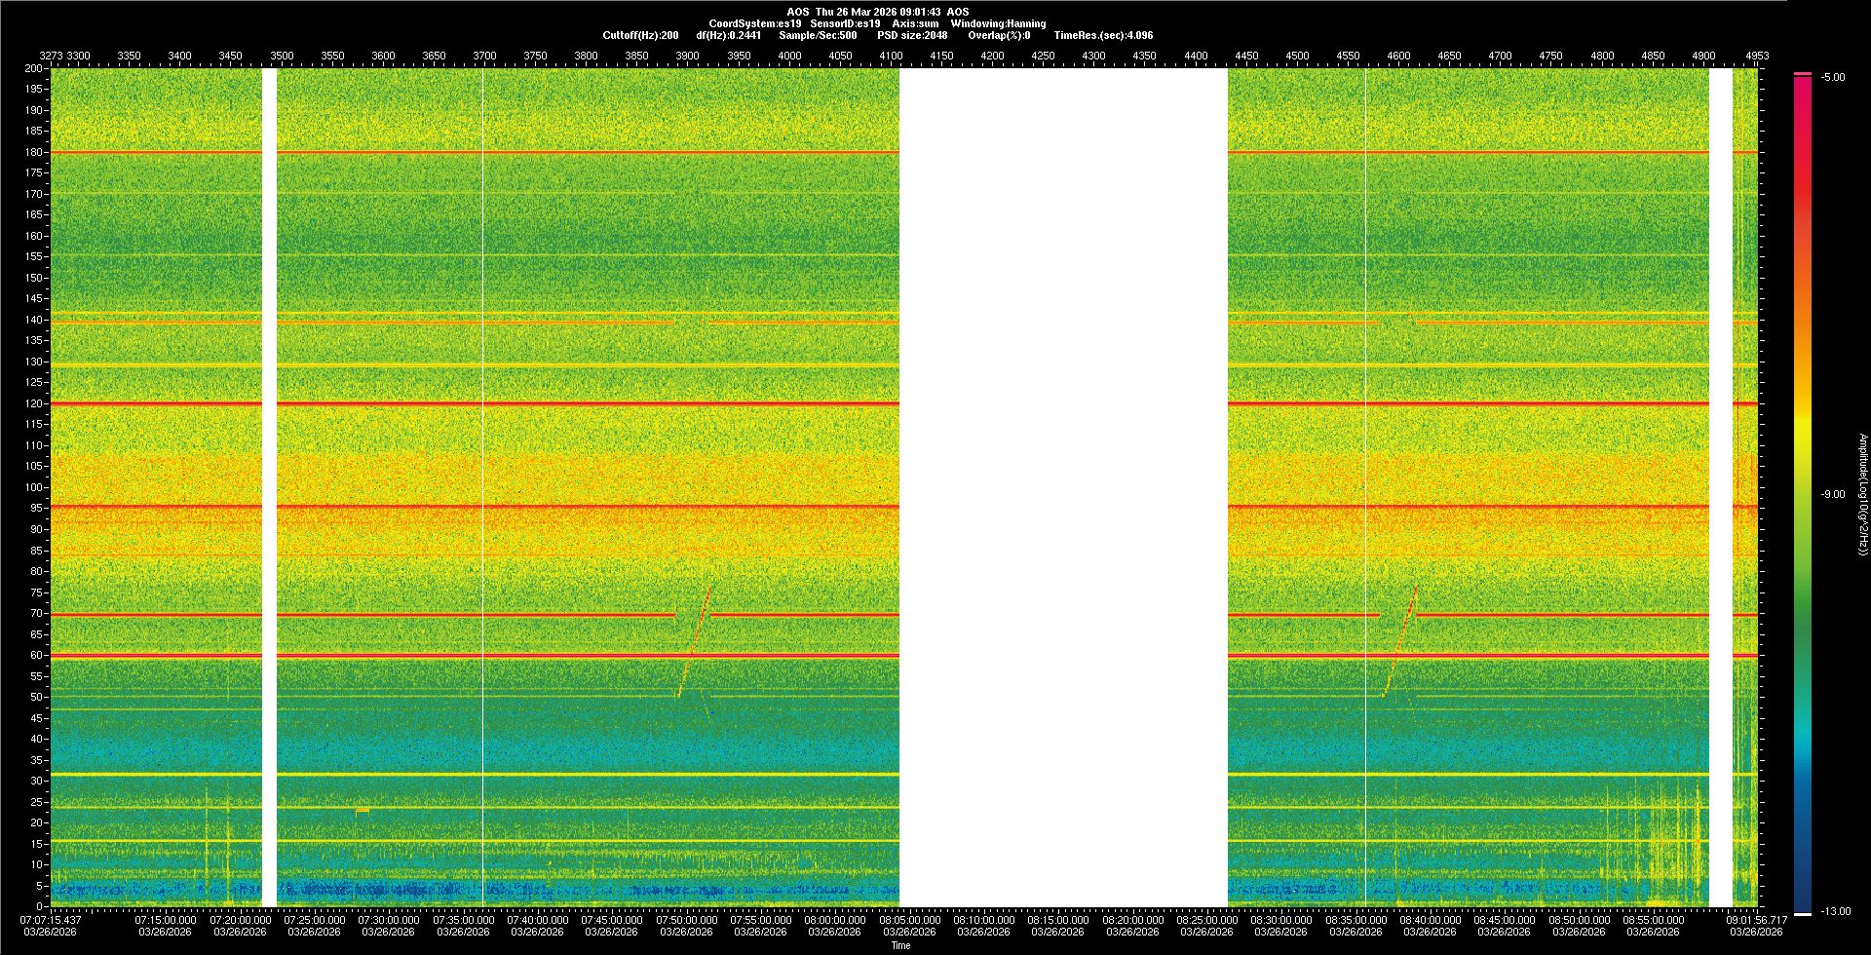Screen dimensions: 1871x955
Task: Click the -5.00 value on color scale
Action: point(1833,77)
